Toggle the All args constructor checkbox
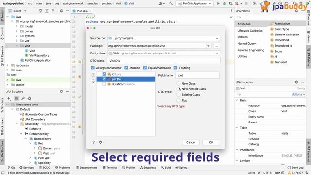Viewport: 311px width, 175px height. click(93, 68)
